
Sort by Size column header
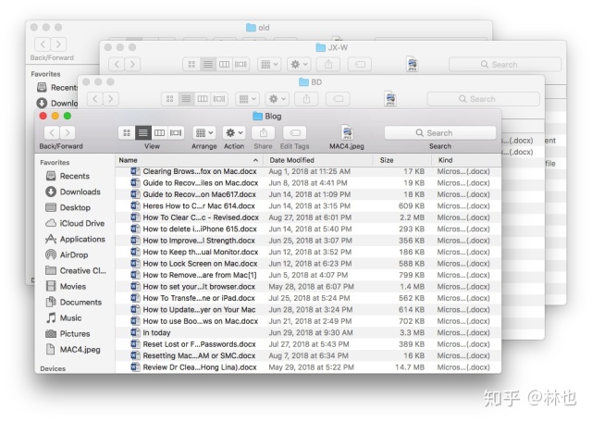coord(402,160)
